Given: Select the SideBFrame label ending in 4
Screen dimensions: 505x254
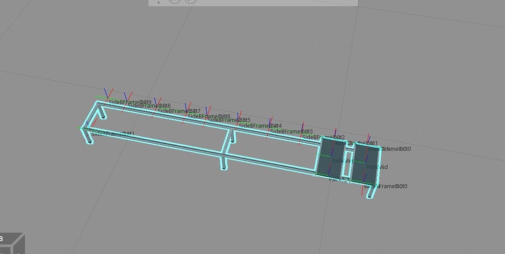Looking at the screenshot, I should click(260, 126).
